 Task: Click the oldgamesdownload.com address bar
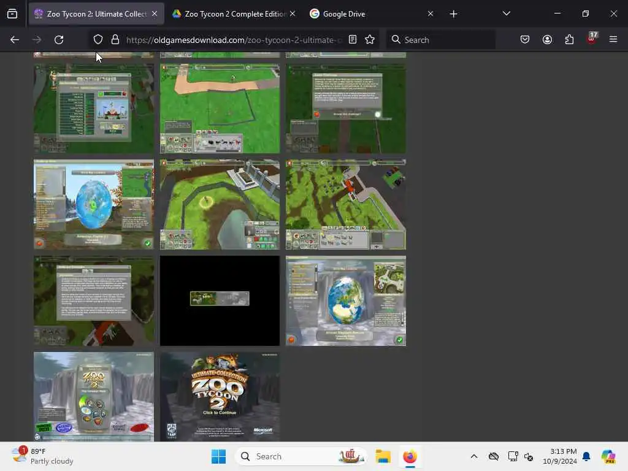tap(234, 40)
